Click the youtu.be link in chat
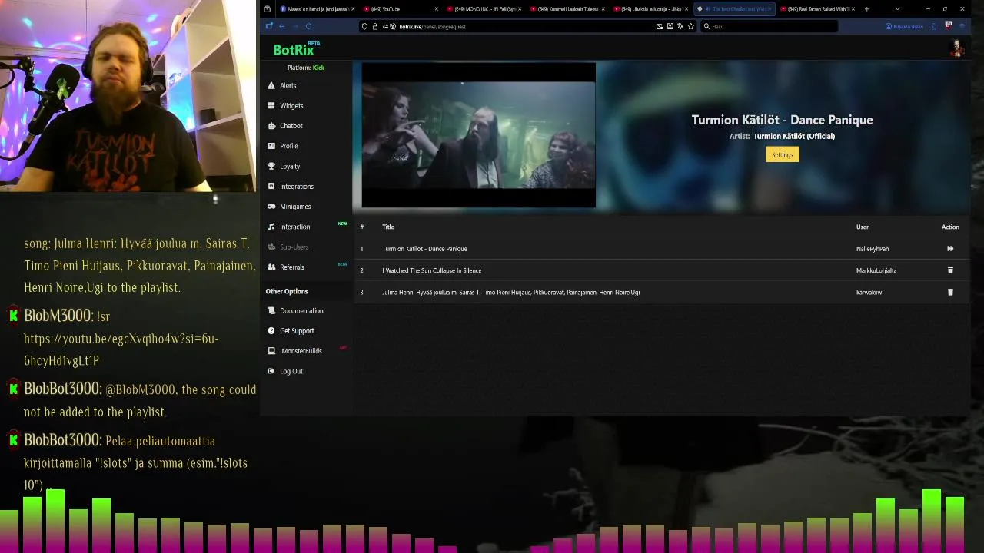 [121, 349]
